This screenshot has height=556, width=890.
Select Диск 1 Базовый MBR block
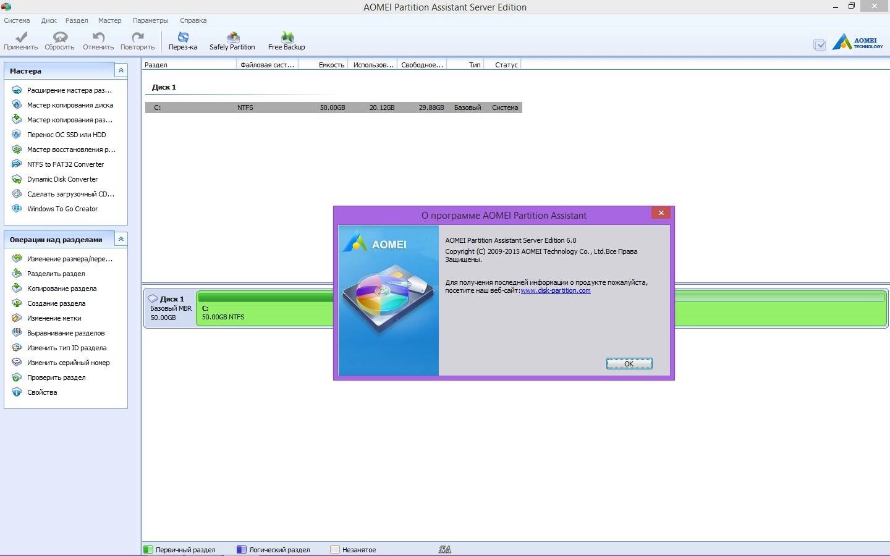170,308
